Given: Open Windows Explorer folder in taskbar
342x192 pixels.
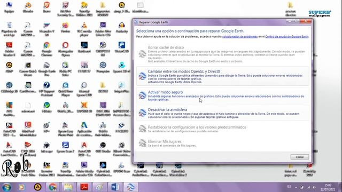Looking at the screenshot, I should (x=68, y=187).
